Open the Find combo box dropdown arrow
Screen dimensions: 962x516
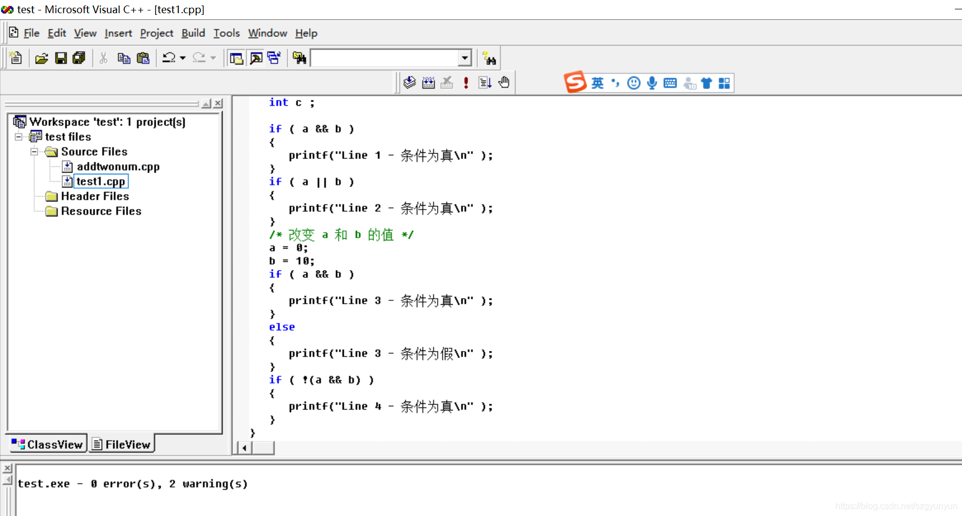point(465,58)
